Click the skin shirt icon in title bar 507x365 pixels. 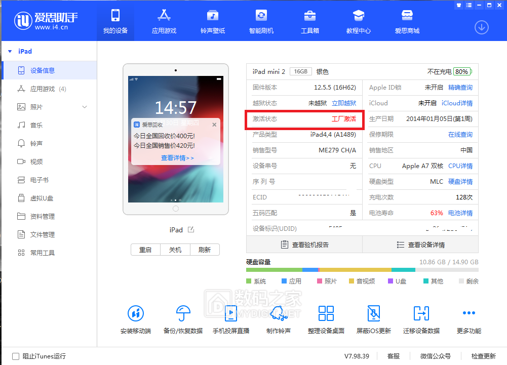pos(459,5)
